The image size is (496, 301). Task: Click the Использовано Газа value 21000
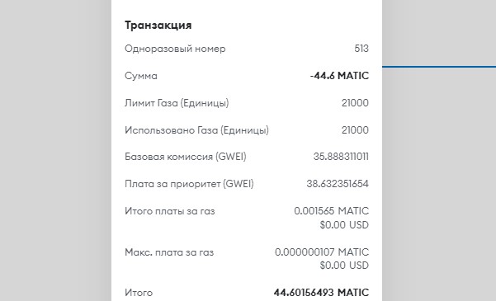(x=355, y=130)
